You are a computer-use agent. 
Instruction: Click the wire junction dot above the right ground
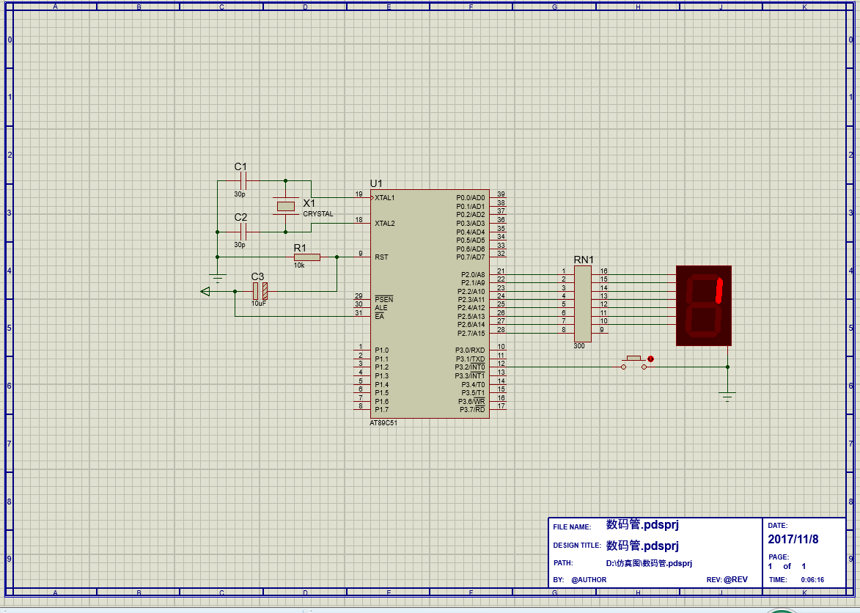click(x=728, y=367)
